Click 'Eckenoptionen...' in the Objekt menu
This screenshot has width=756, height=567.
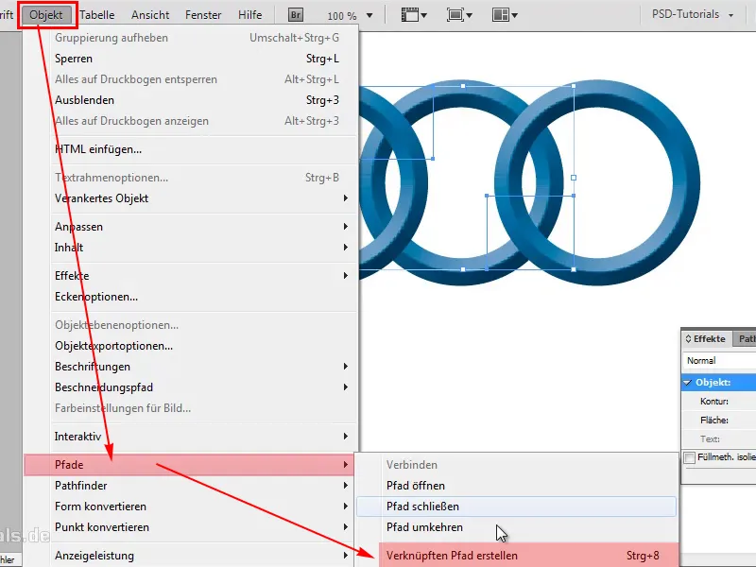coord(94,296)
